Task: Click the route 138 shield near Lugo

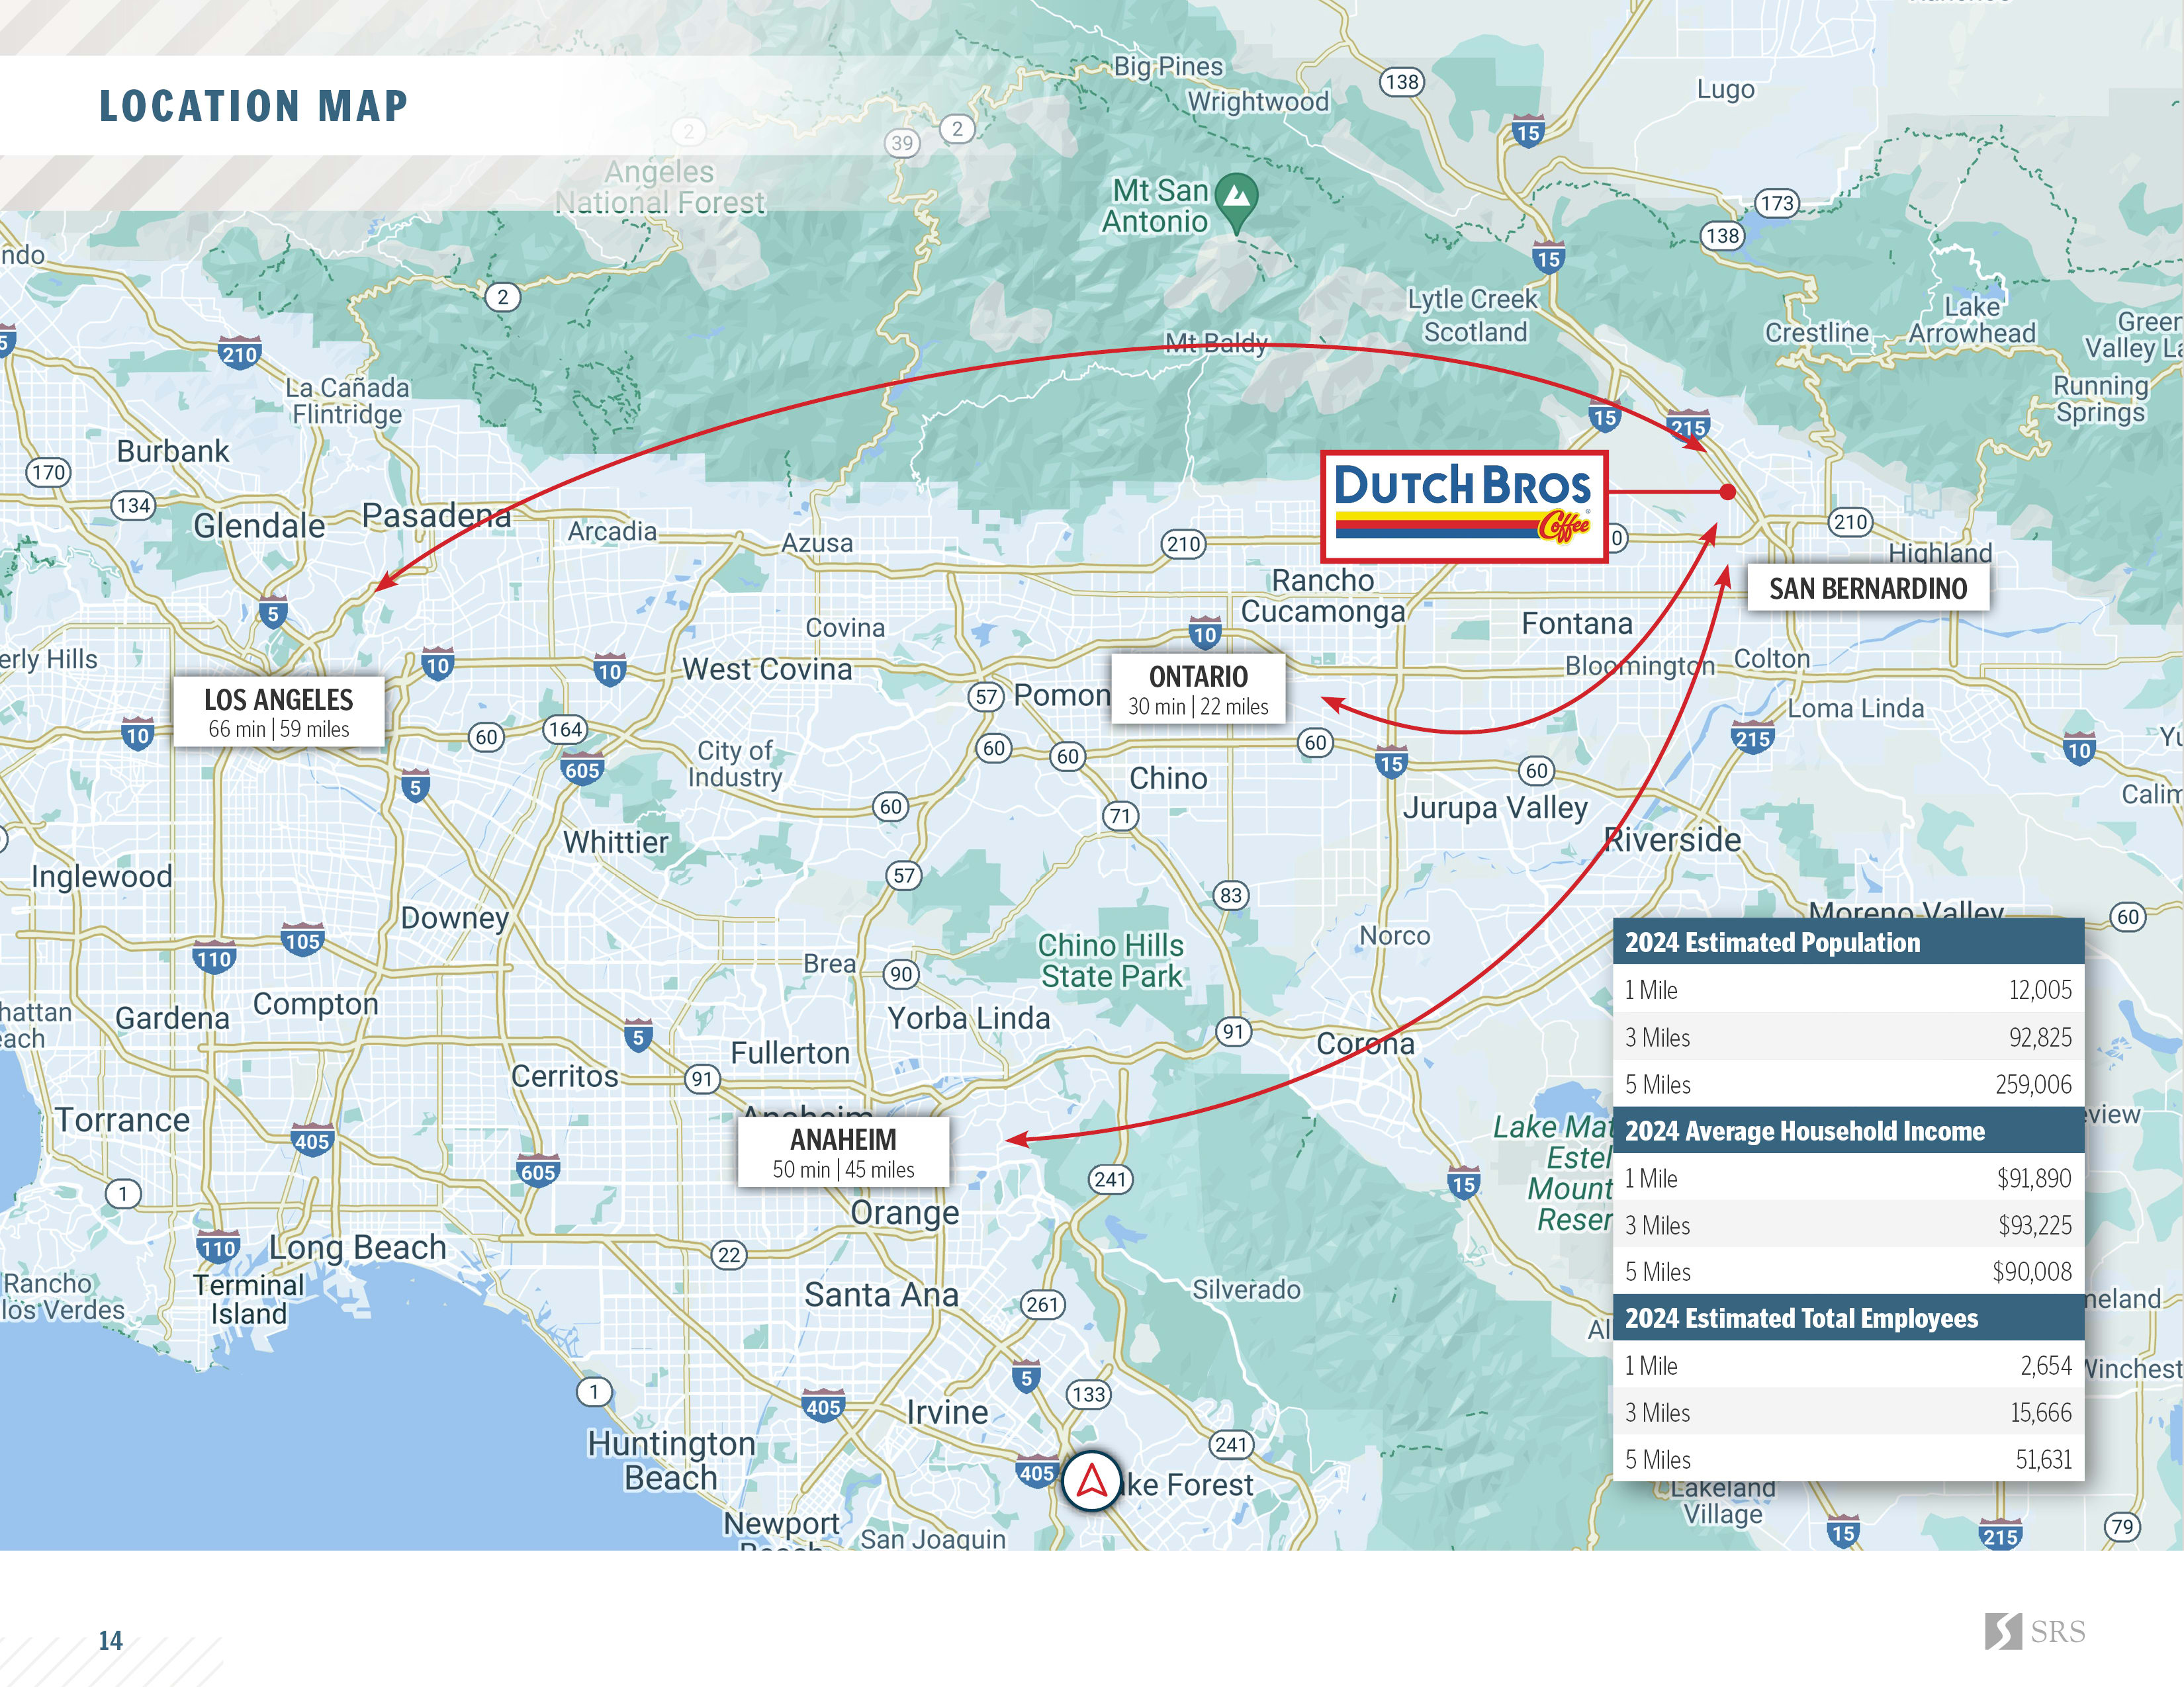Action: click(x=1402, y=81)
